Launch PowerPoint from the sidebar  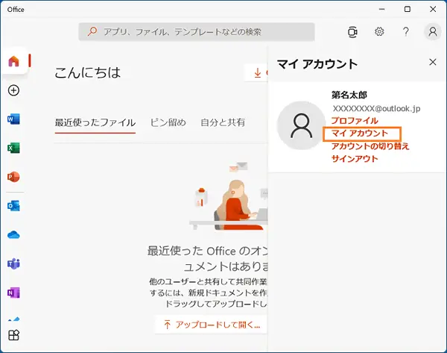pyautogui.click(x=13, y=177)
